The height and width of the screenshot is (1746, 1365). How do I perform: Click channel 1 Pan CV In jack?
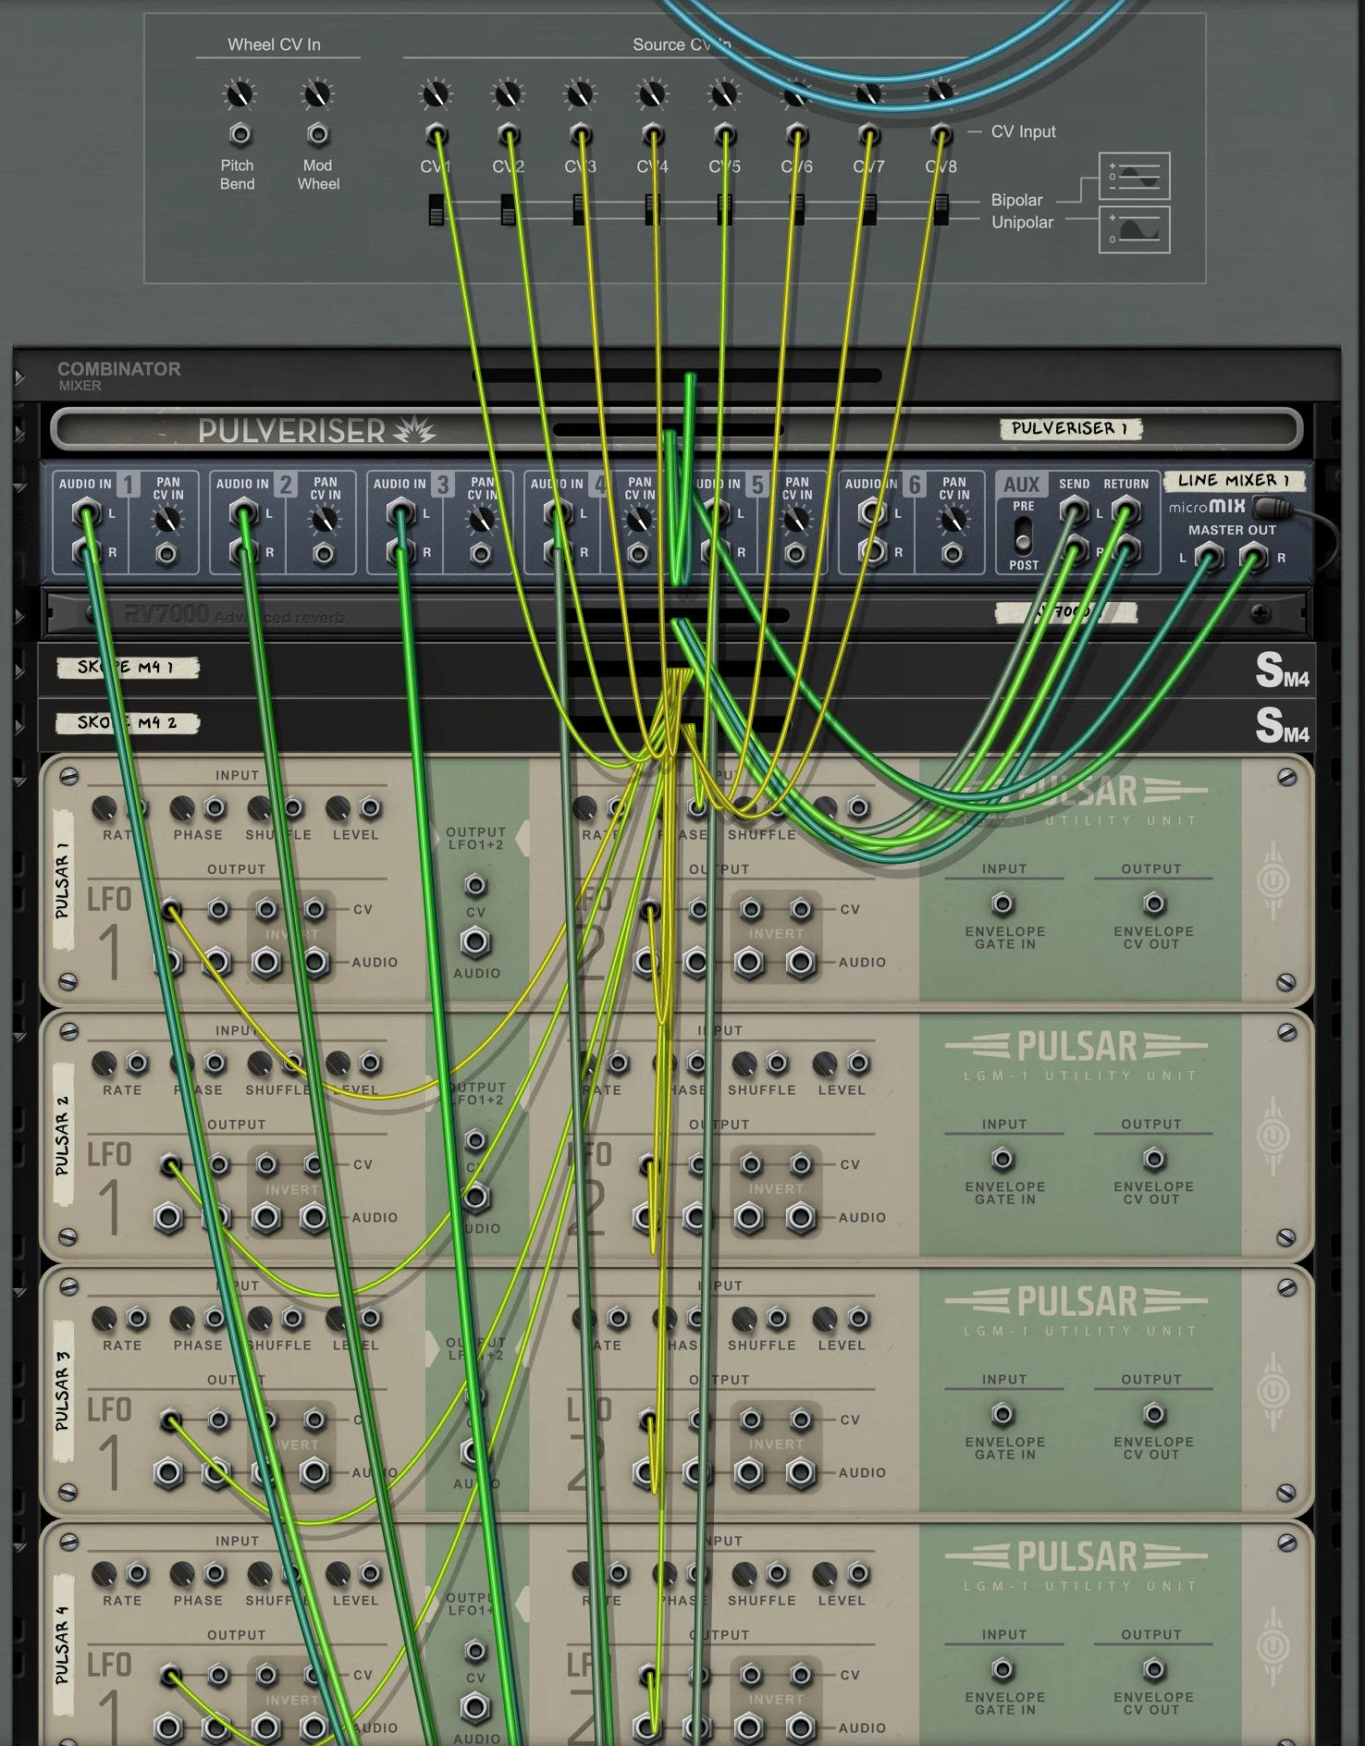click(x=166, y=554)
